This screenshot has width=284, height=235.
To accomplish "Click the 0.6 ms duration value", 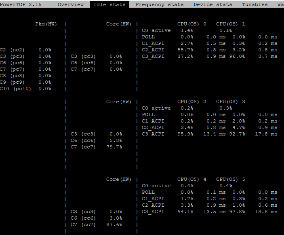I will coord(268,205).
